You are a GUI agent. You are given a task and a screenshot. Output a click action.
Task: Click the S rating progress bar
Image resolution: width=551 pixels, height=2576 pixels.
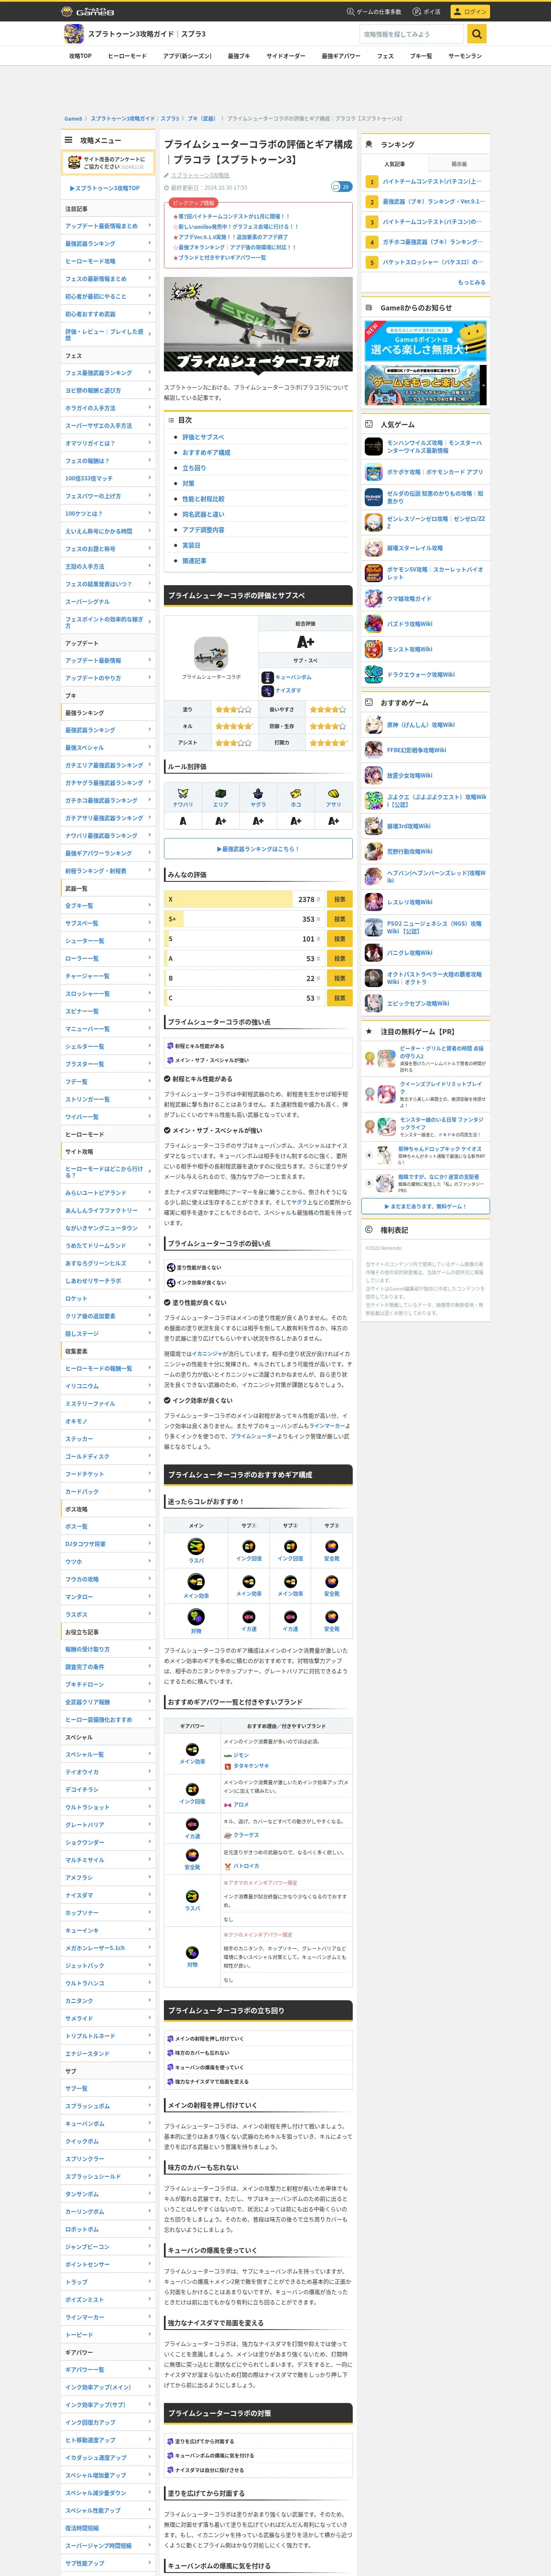click(244, 939)
